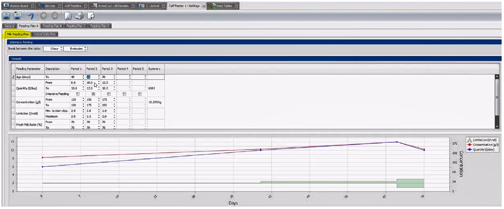Click the Quantity (l/day) legend entry
Viewport: 504px width, 209px height.
pos(483,149)
